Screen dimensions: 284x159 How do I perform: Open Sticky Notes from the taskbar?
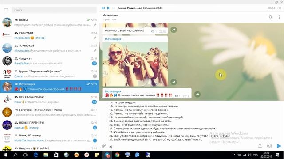[97, 155]
